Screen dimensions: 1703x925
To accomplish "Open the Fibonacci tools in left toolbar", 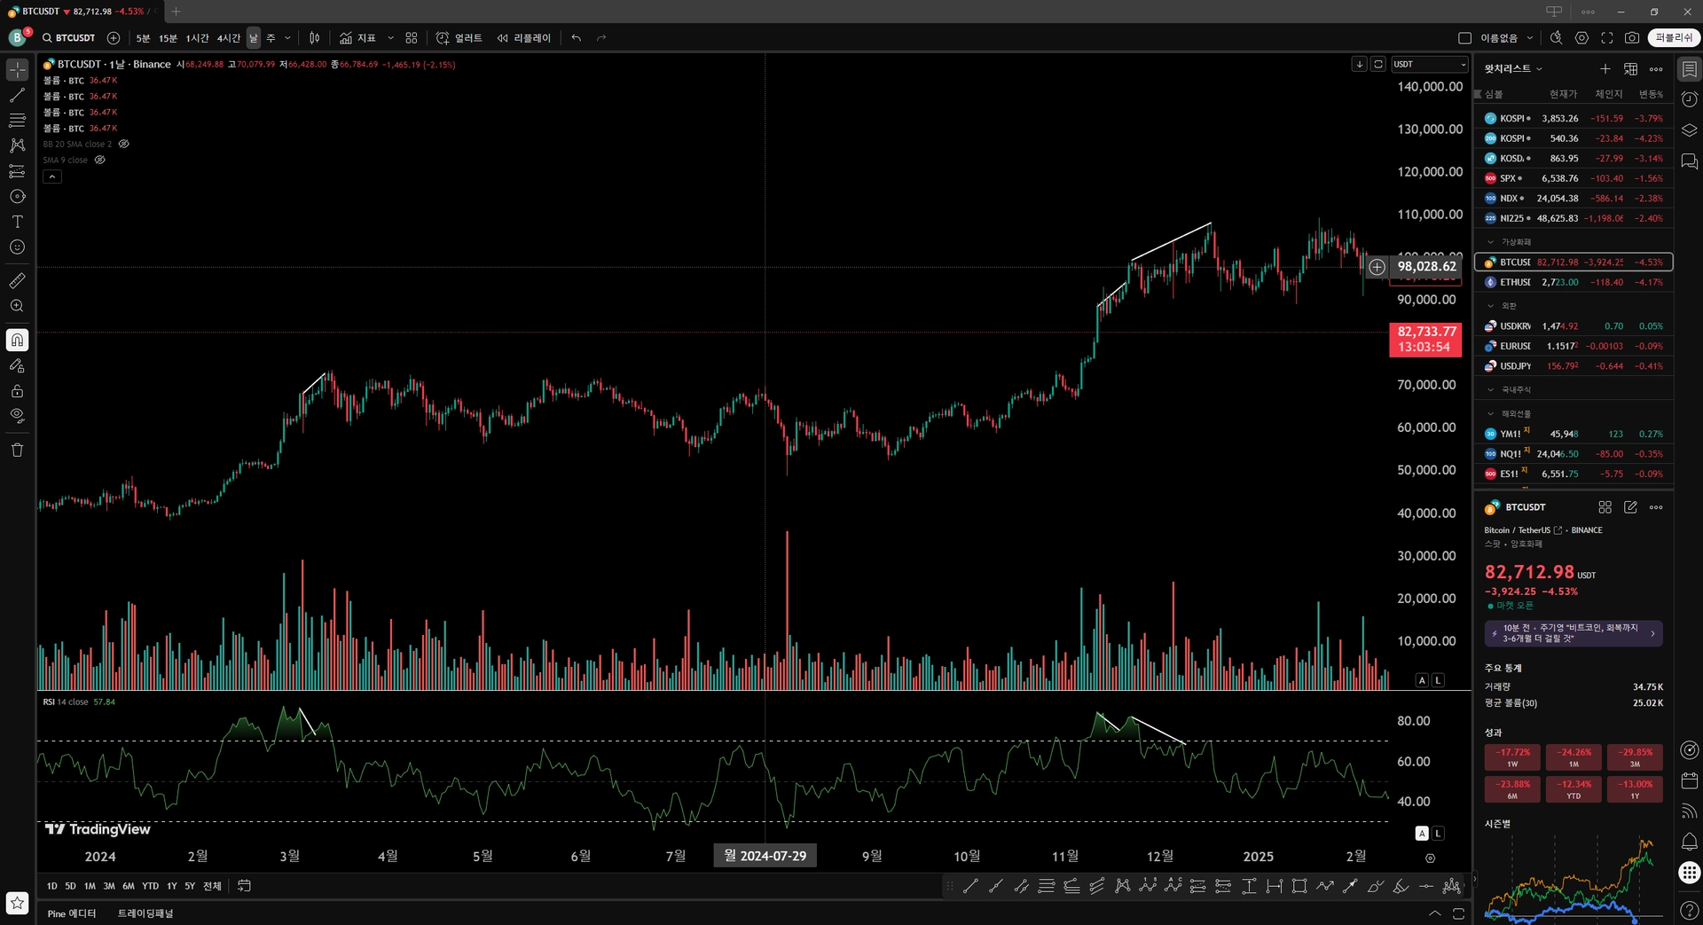I will (17, 120).
